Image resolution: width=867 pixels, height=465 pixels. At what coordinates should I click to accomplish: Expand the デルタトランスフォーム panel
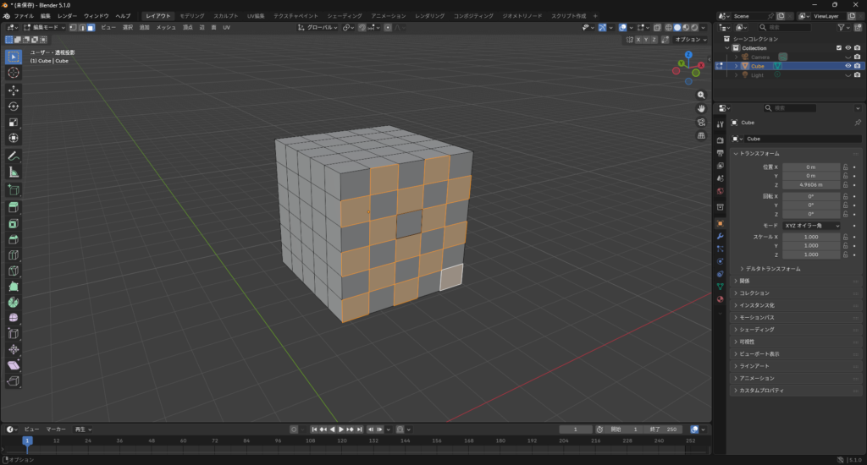[770, 269]
